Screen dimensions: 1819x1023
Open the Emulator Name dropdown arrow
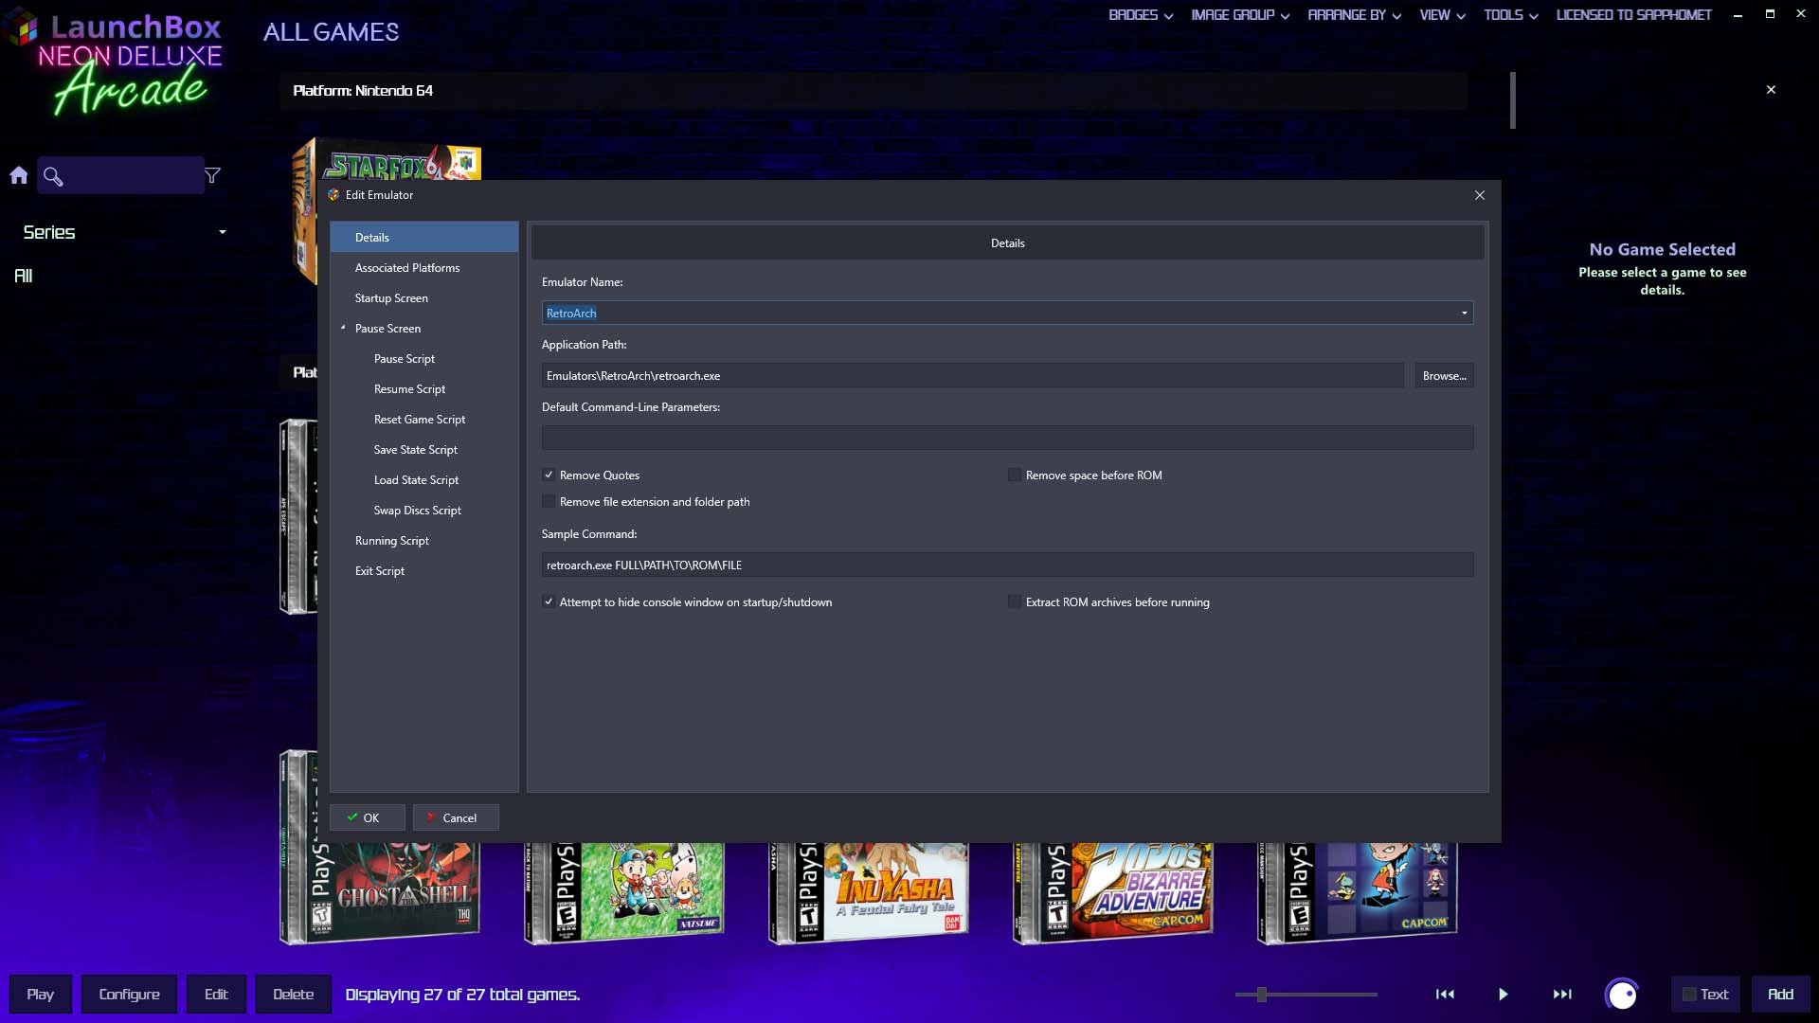(1464, 314)
